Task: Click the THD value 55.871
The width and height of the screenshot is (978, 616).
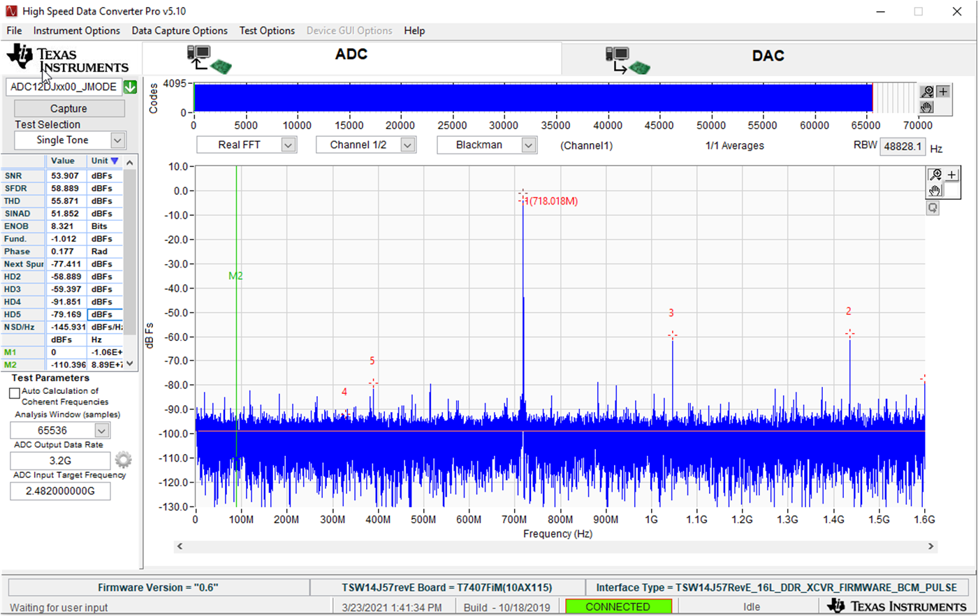Action: click(66, 201)
